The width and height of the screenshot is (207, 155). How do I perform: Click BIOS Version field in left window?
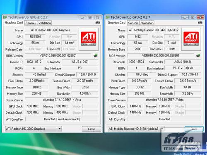pyautogui.click(x=58, y=55)
